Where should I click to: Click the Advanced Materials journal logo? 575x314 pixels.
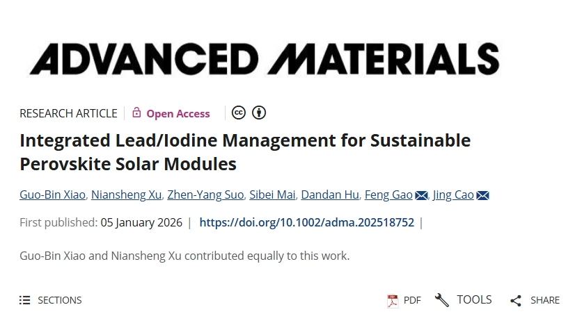point(263,58)
